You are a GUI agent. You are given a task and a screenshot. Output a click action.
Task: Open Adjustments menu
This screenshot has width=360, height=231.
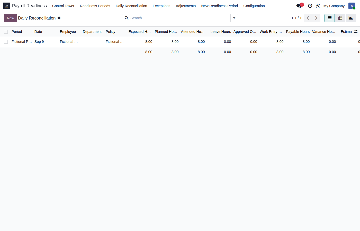pyautogui.click(x=186, y=6)
